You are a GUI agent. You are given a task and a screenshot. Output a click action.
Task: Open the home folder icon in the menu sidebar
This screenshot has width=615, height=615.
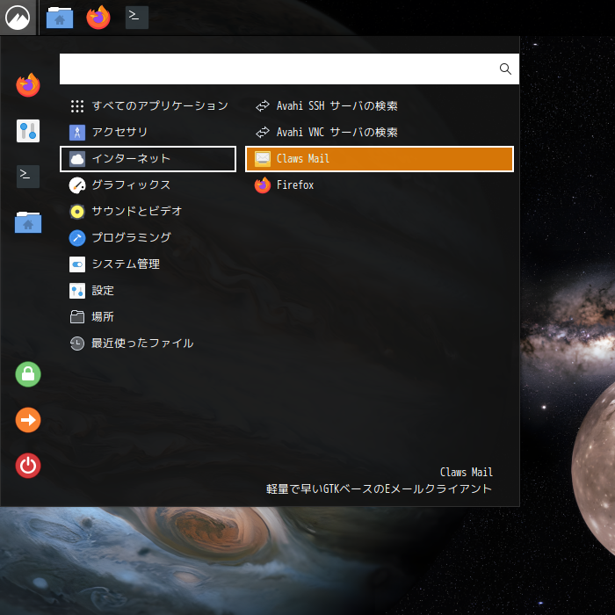(28, 222)
